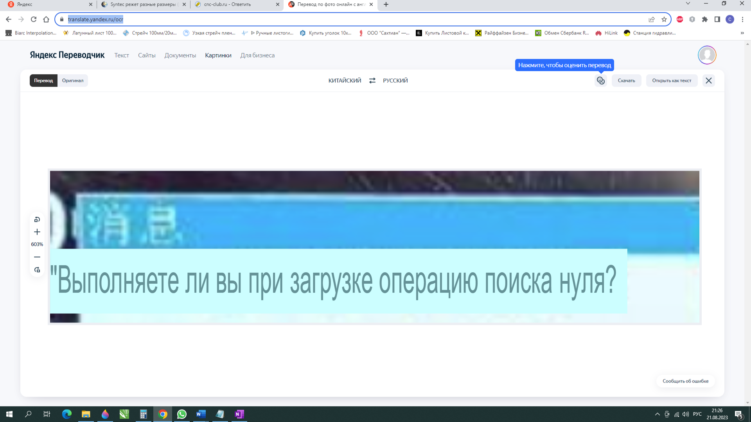The image size is (751, 422).
Task: Open the КИТАЙСКИЙ source language selector
Action: click(345, 80)
